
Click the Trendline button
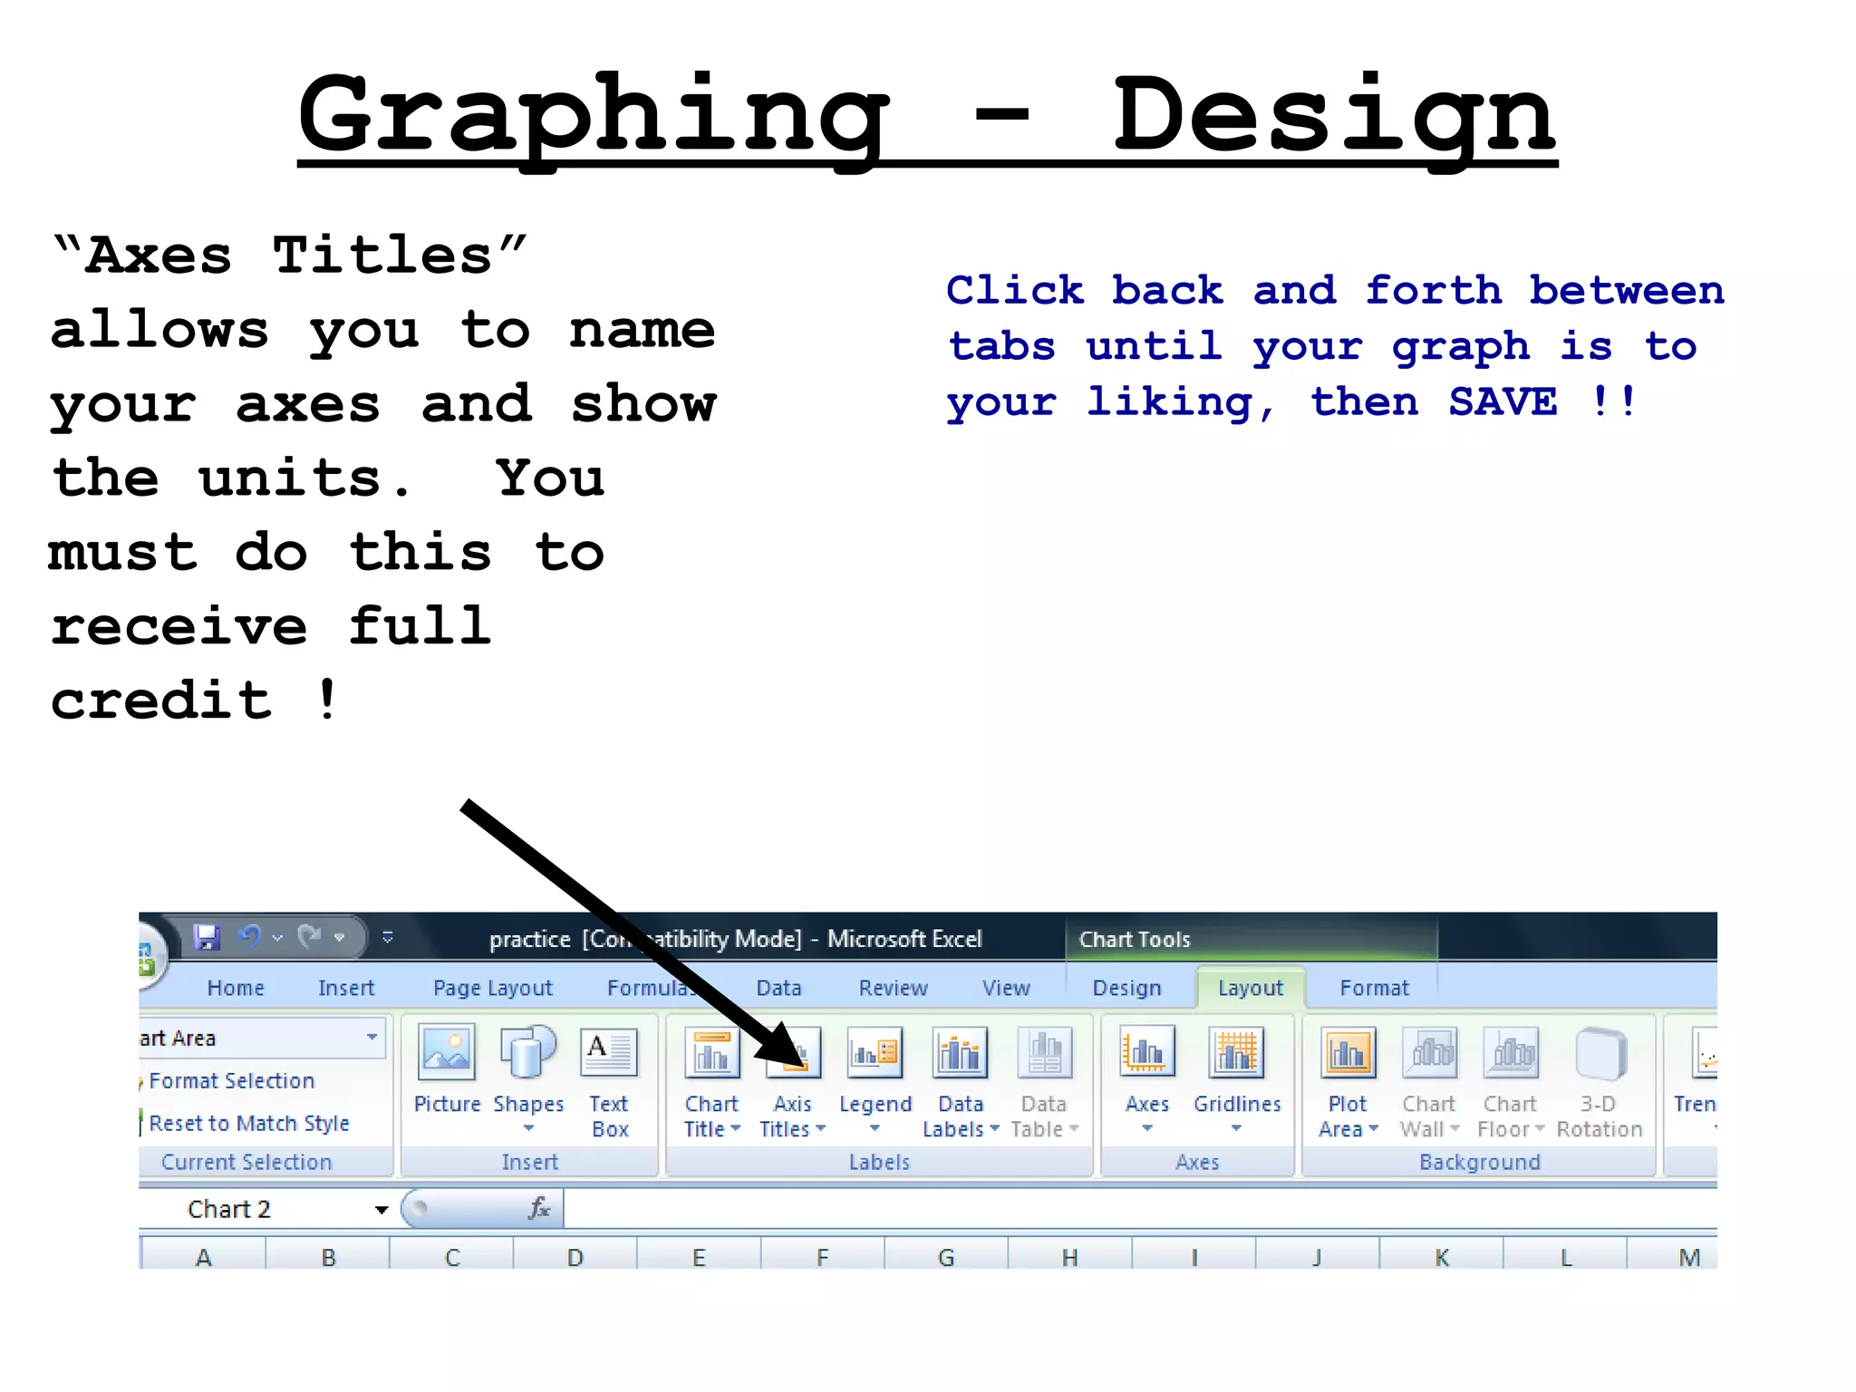click(x=1696, y=1079)
